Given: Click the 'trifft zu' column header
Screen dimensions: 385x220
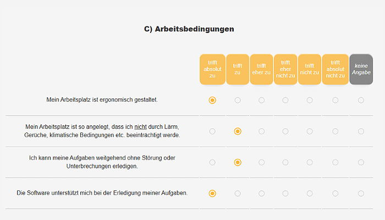Looking at the screenshot, I should click(x=238, y=69).
